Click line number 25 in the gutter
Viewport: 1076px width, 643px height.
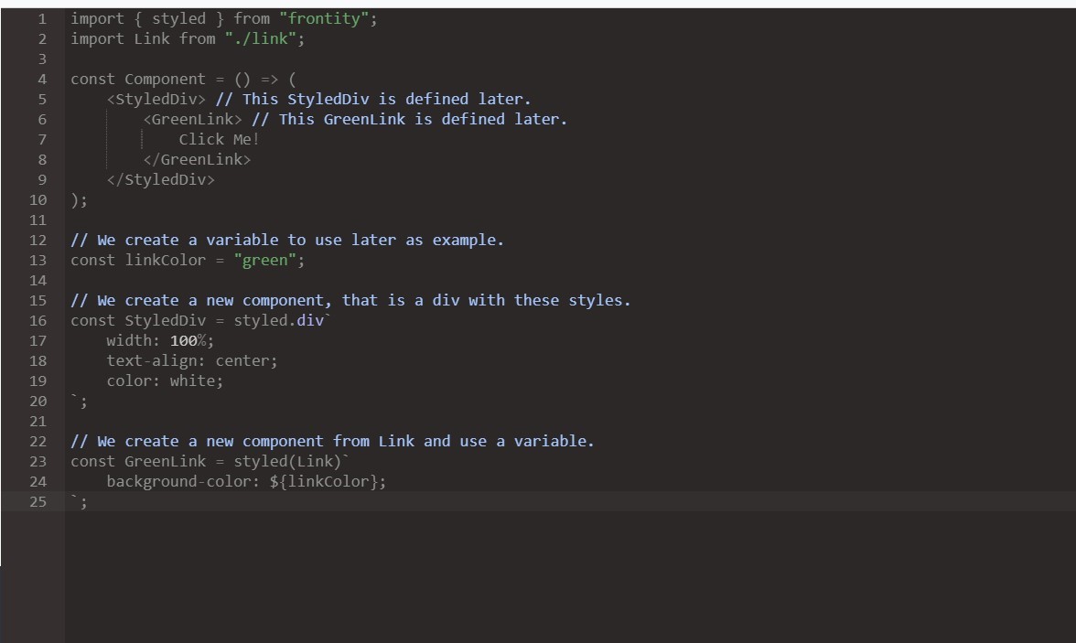[x=38, y=501]
